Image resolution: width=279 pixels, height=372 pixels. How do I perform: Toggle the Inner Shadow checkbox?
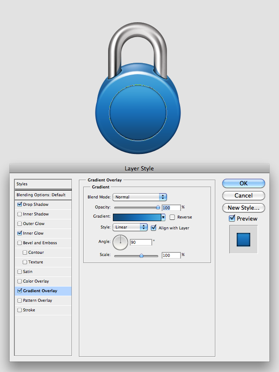coord(20,214)
